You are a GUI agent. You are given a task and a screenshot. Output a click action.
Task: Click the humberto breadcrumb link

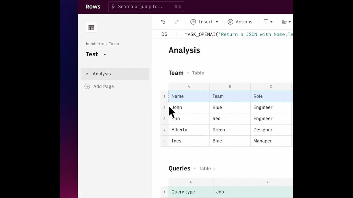pyautogui.click(x=95, y=44)
